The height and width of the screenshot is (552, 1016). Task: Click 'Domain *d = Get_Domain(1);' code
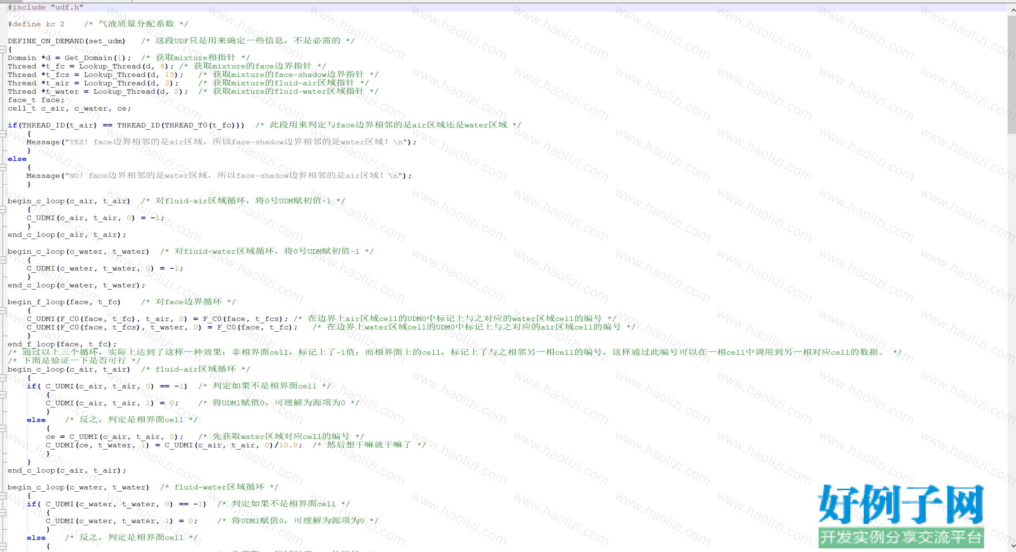click(69, 58)
